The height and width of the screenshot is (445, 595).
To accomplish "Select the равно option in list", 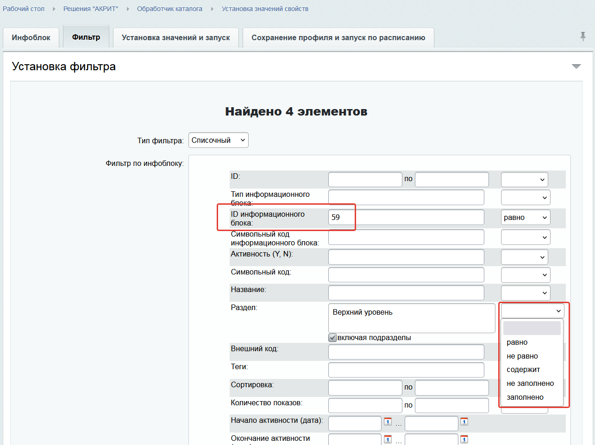I will (x=517, y=342).
